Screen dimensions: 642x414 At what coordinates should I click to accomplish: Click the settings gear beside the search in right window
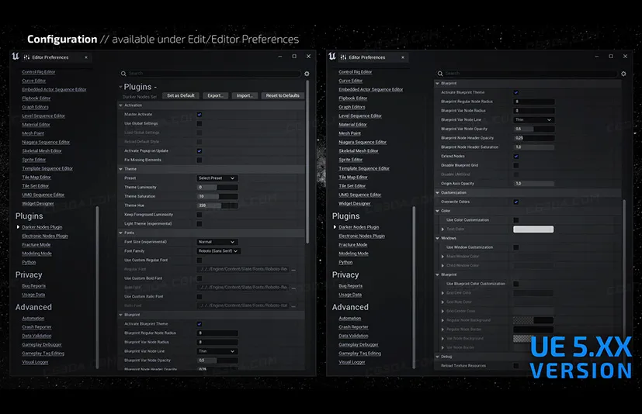623,74
